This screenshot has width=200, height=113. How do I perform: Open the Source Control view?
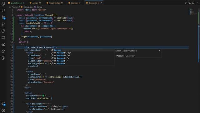pos(3,17)
